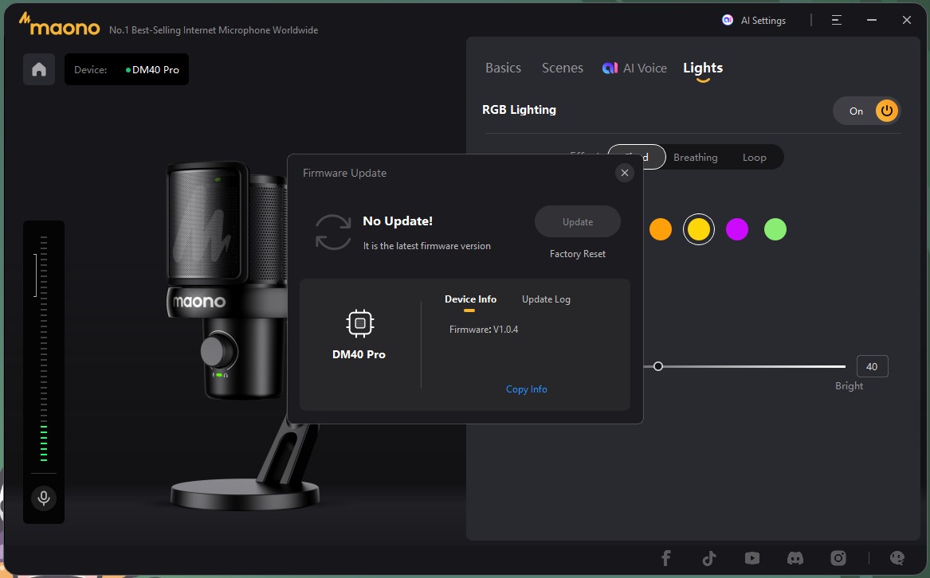Select the Breathing lighting effect

[x=695, y=158]
